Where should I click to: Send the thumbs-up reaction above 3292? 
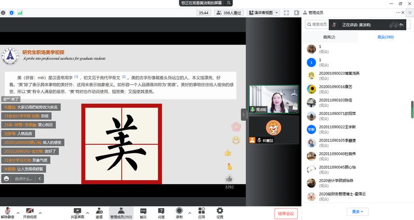click(229, 179)
